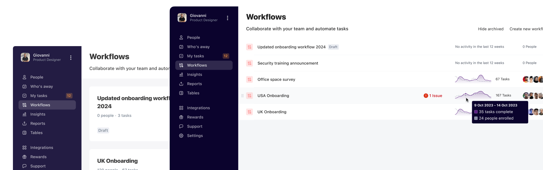The height and width of the screenshot is (170, 543).
Task: Click avatar group on USA Onboarding row
Action: pos(533,96)
